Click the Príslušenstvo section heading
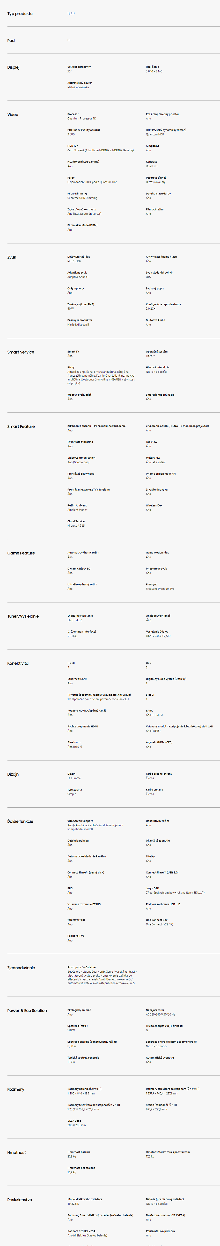The height and width of the screenshot is (1246, 220). 20,1200
